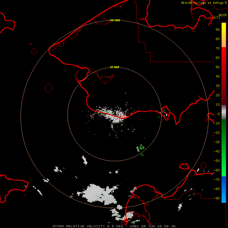Click the 60 value on the velocity scale
Image resolution: width=228 pixels, height=228 pixels.
pos(218,58)
